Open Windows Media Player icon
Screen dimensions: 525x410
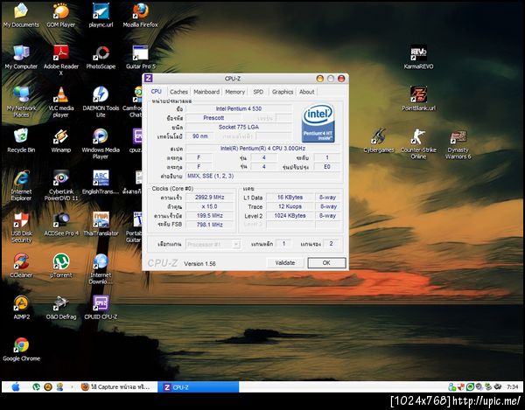click(101, 143)
